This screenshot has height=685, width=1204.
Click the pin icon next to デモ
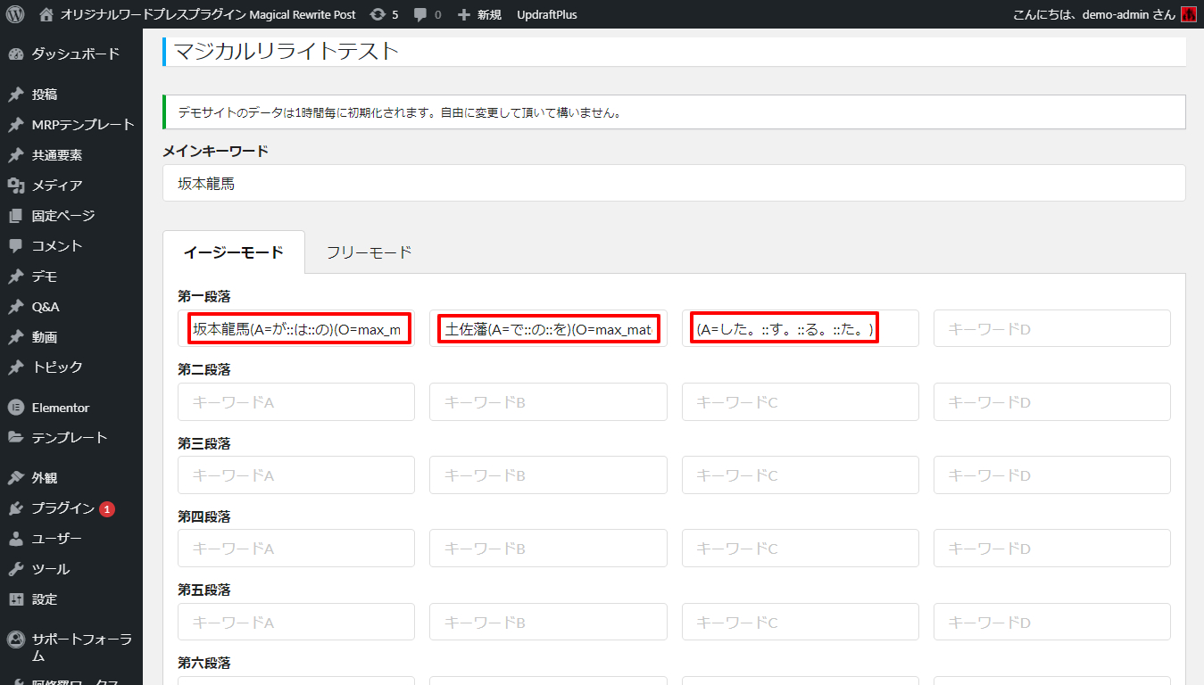[15, 276]
